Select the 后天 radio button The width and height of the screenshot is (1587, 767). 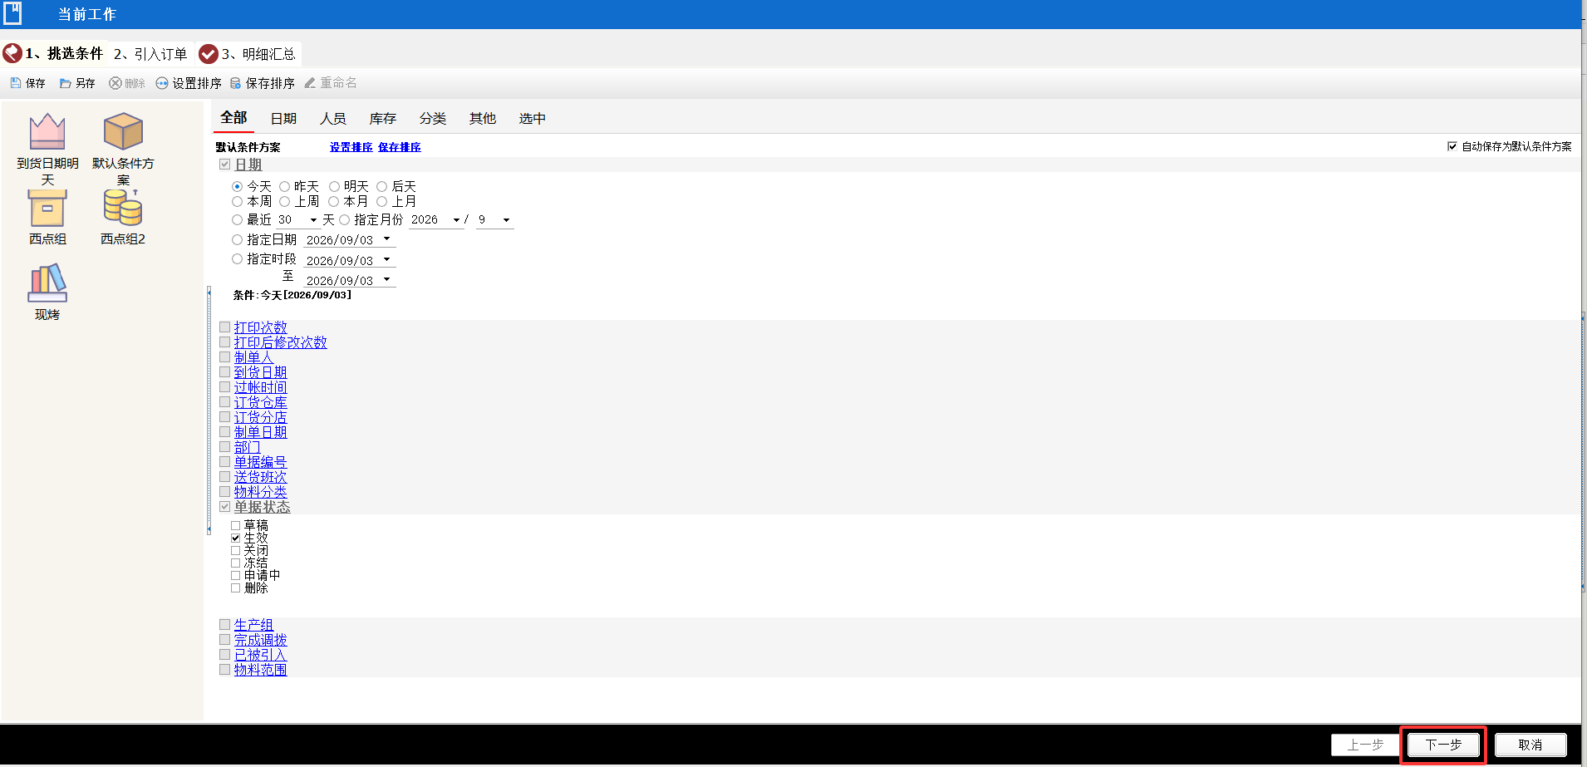point(381,186)
